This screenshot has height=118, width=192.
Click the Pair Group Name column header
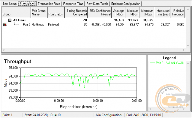point(39,12)
